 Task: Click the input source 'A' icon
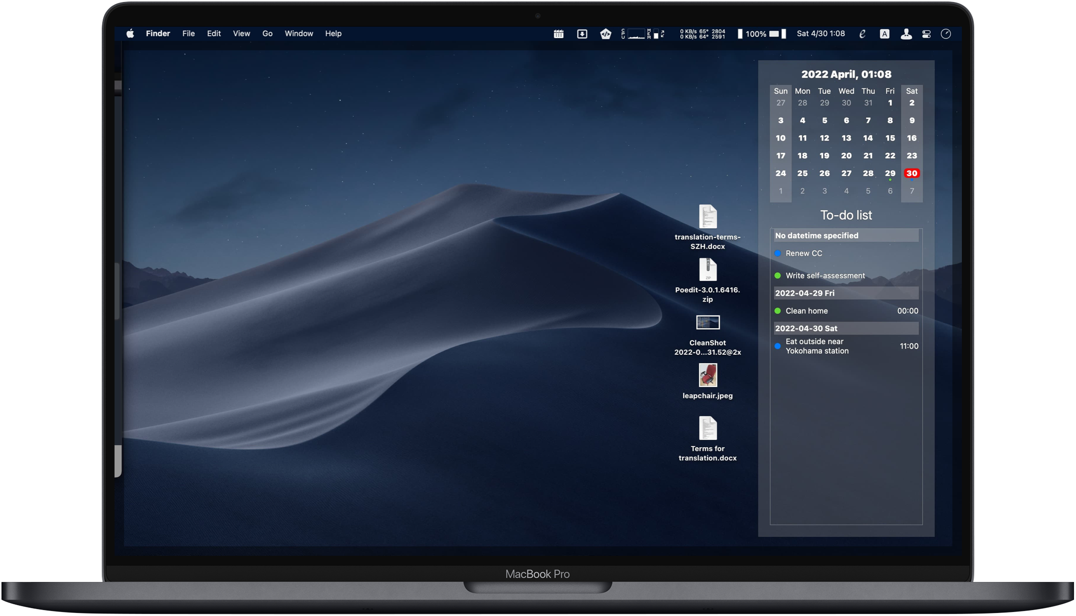tap(884, 34)
